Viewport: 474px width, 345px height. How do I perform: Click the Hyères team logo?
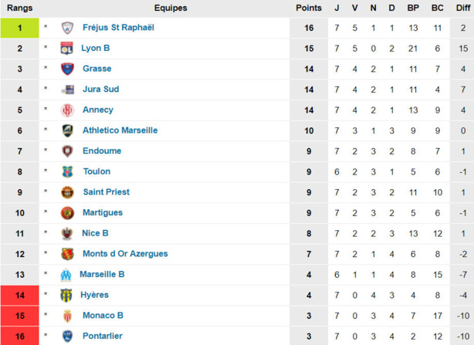pyautogui.click(x=68, y=295)
